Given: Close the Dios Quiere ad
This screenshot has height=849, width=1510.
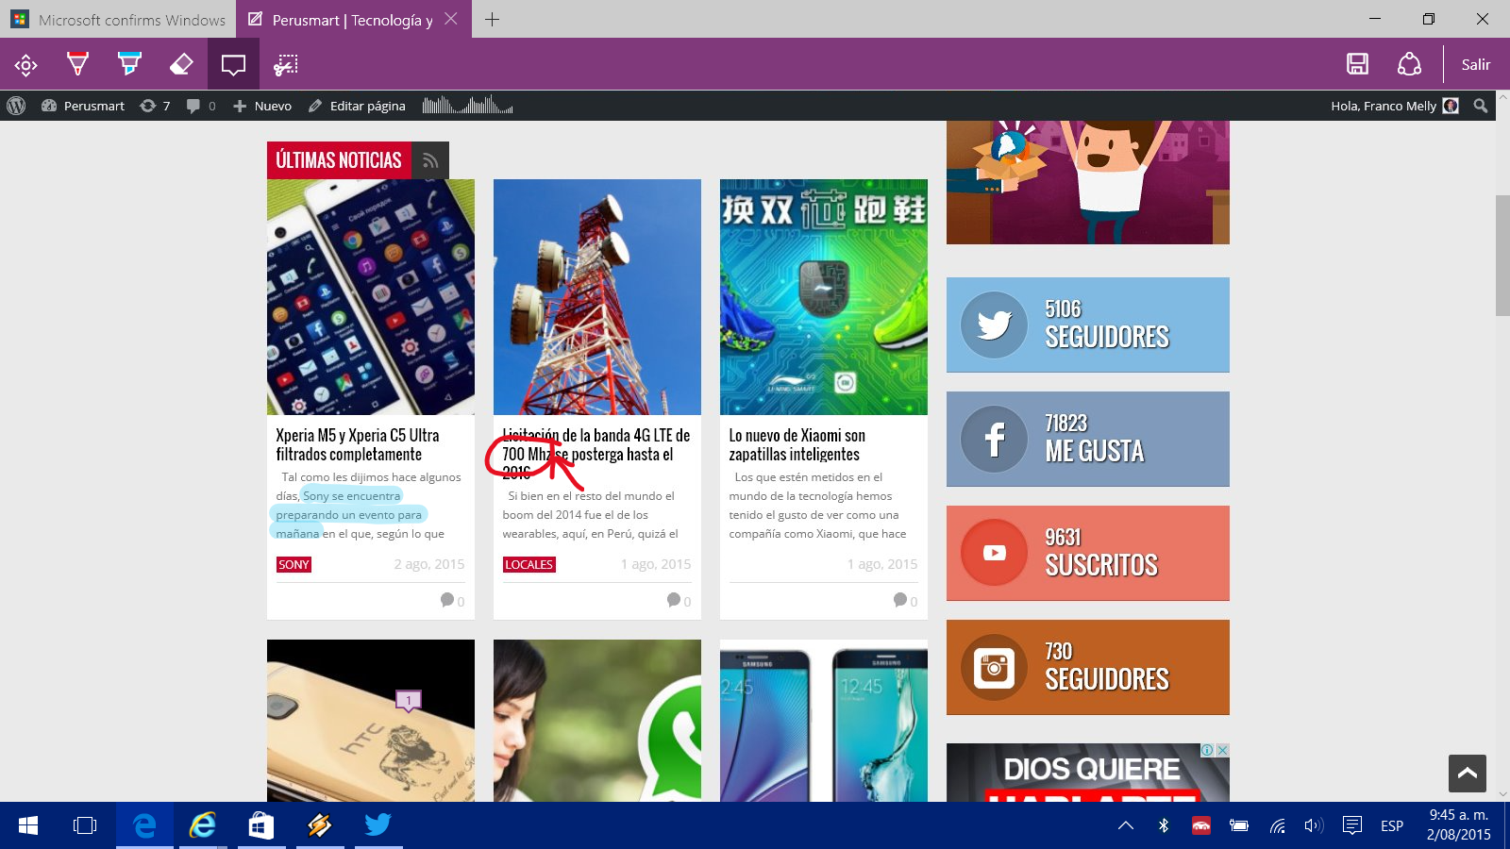Looking at the screenshot, I should pyautogui.click(x=1223, y=750).
